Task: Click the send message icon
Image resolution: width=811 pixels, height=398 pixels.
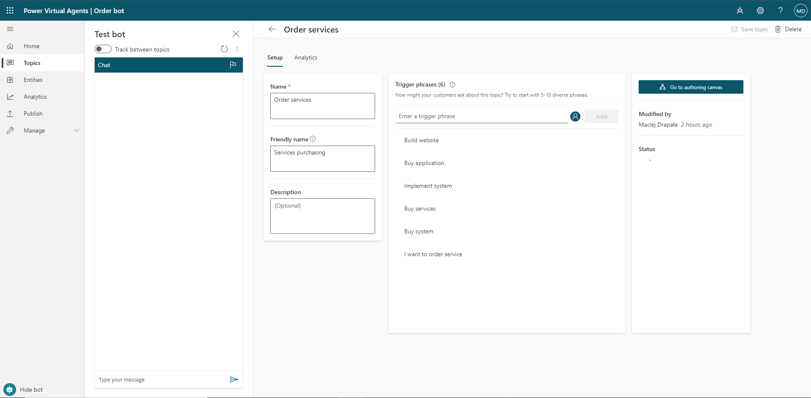Action: click(x=234, y=379)
